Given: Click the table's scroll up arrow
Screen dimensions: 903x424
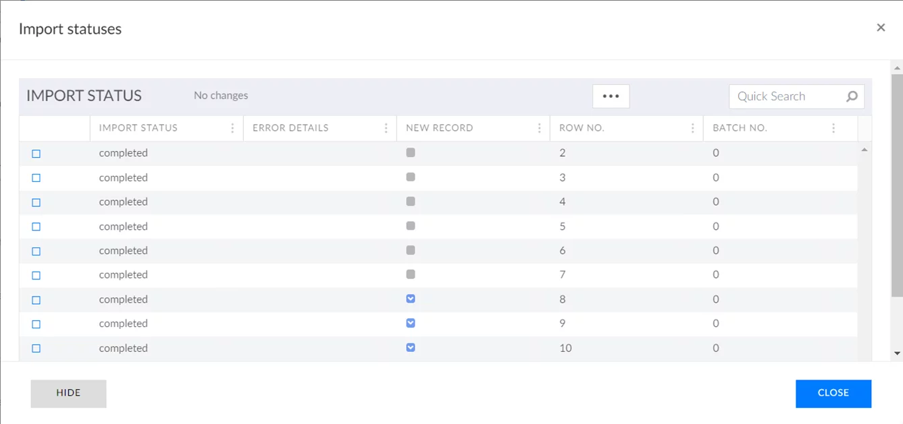Looking at the screenshot, I should click(x=865, y=150).
